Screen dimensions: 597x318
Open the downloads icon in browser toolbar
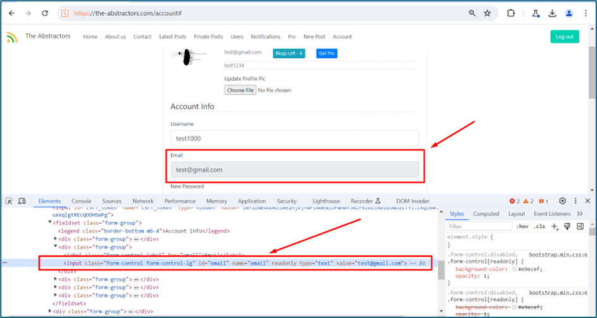click(x=552, y=13)
